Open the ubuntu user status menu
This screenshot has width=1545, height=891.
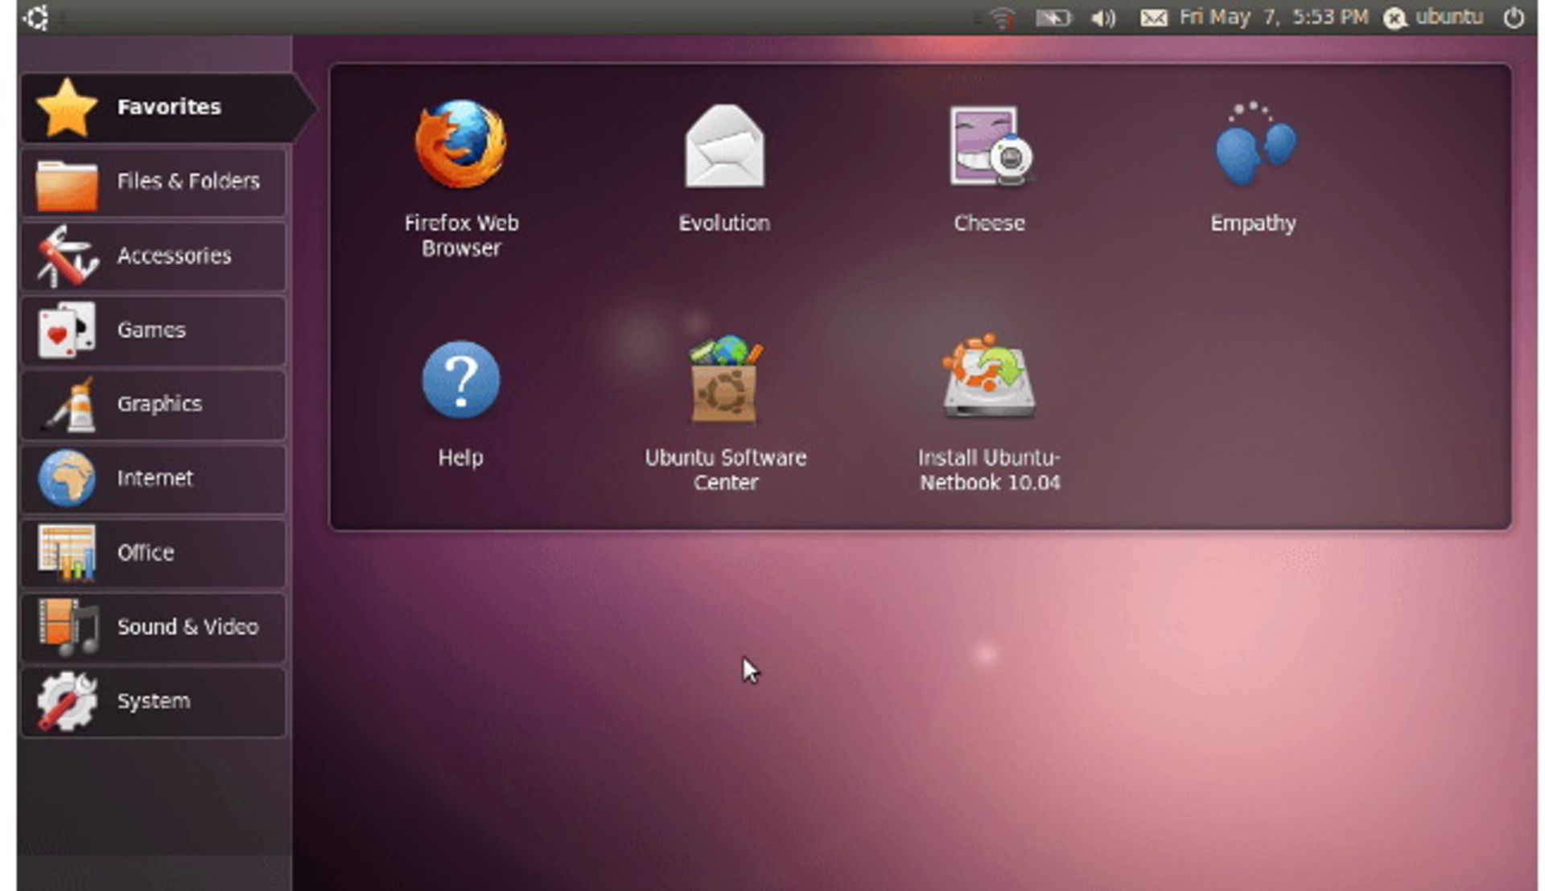(1433, 17)
